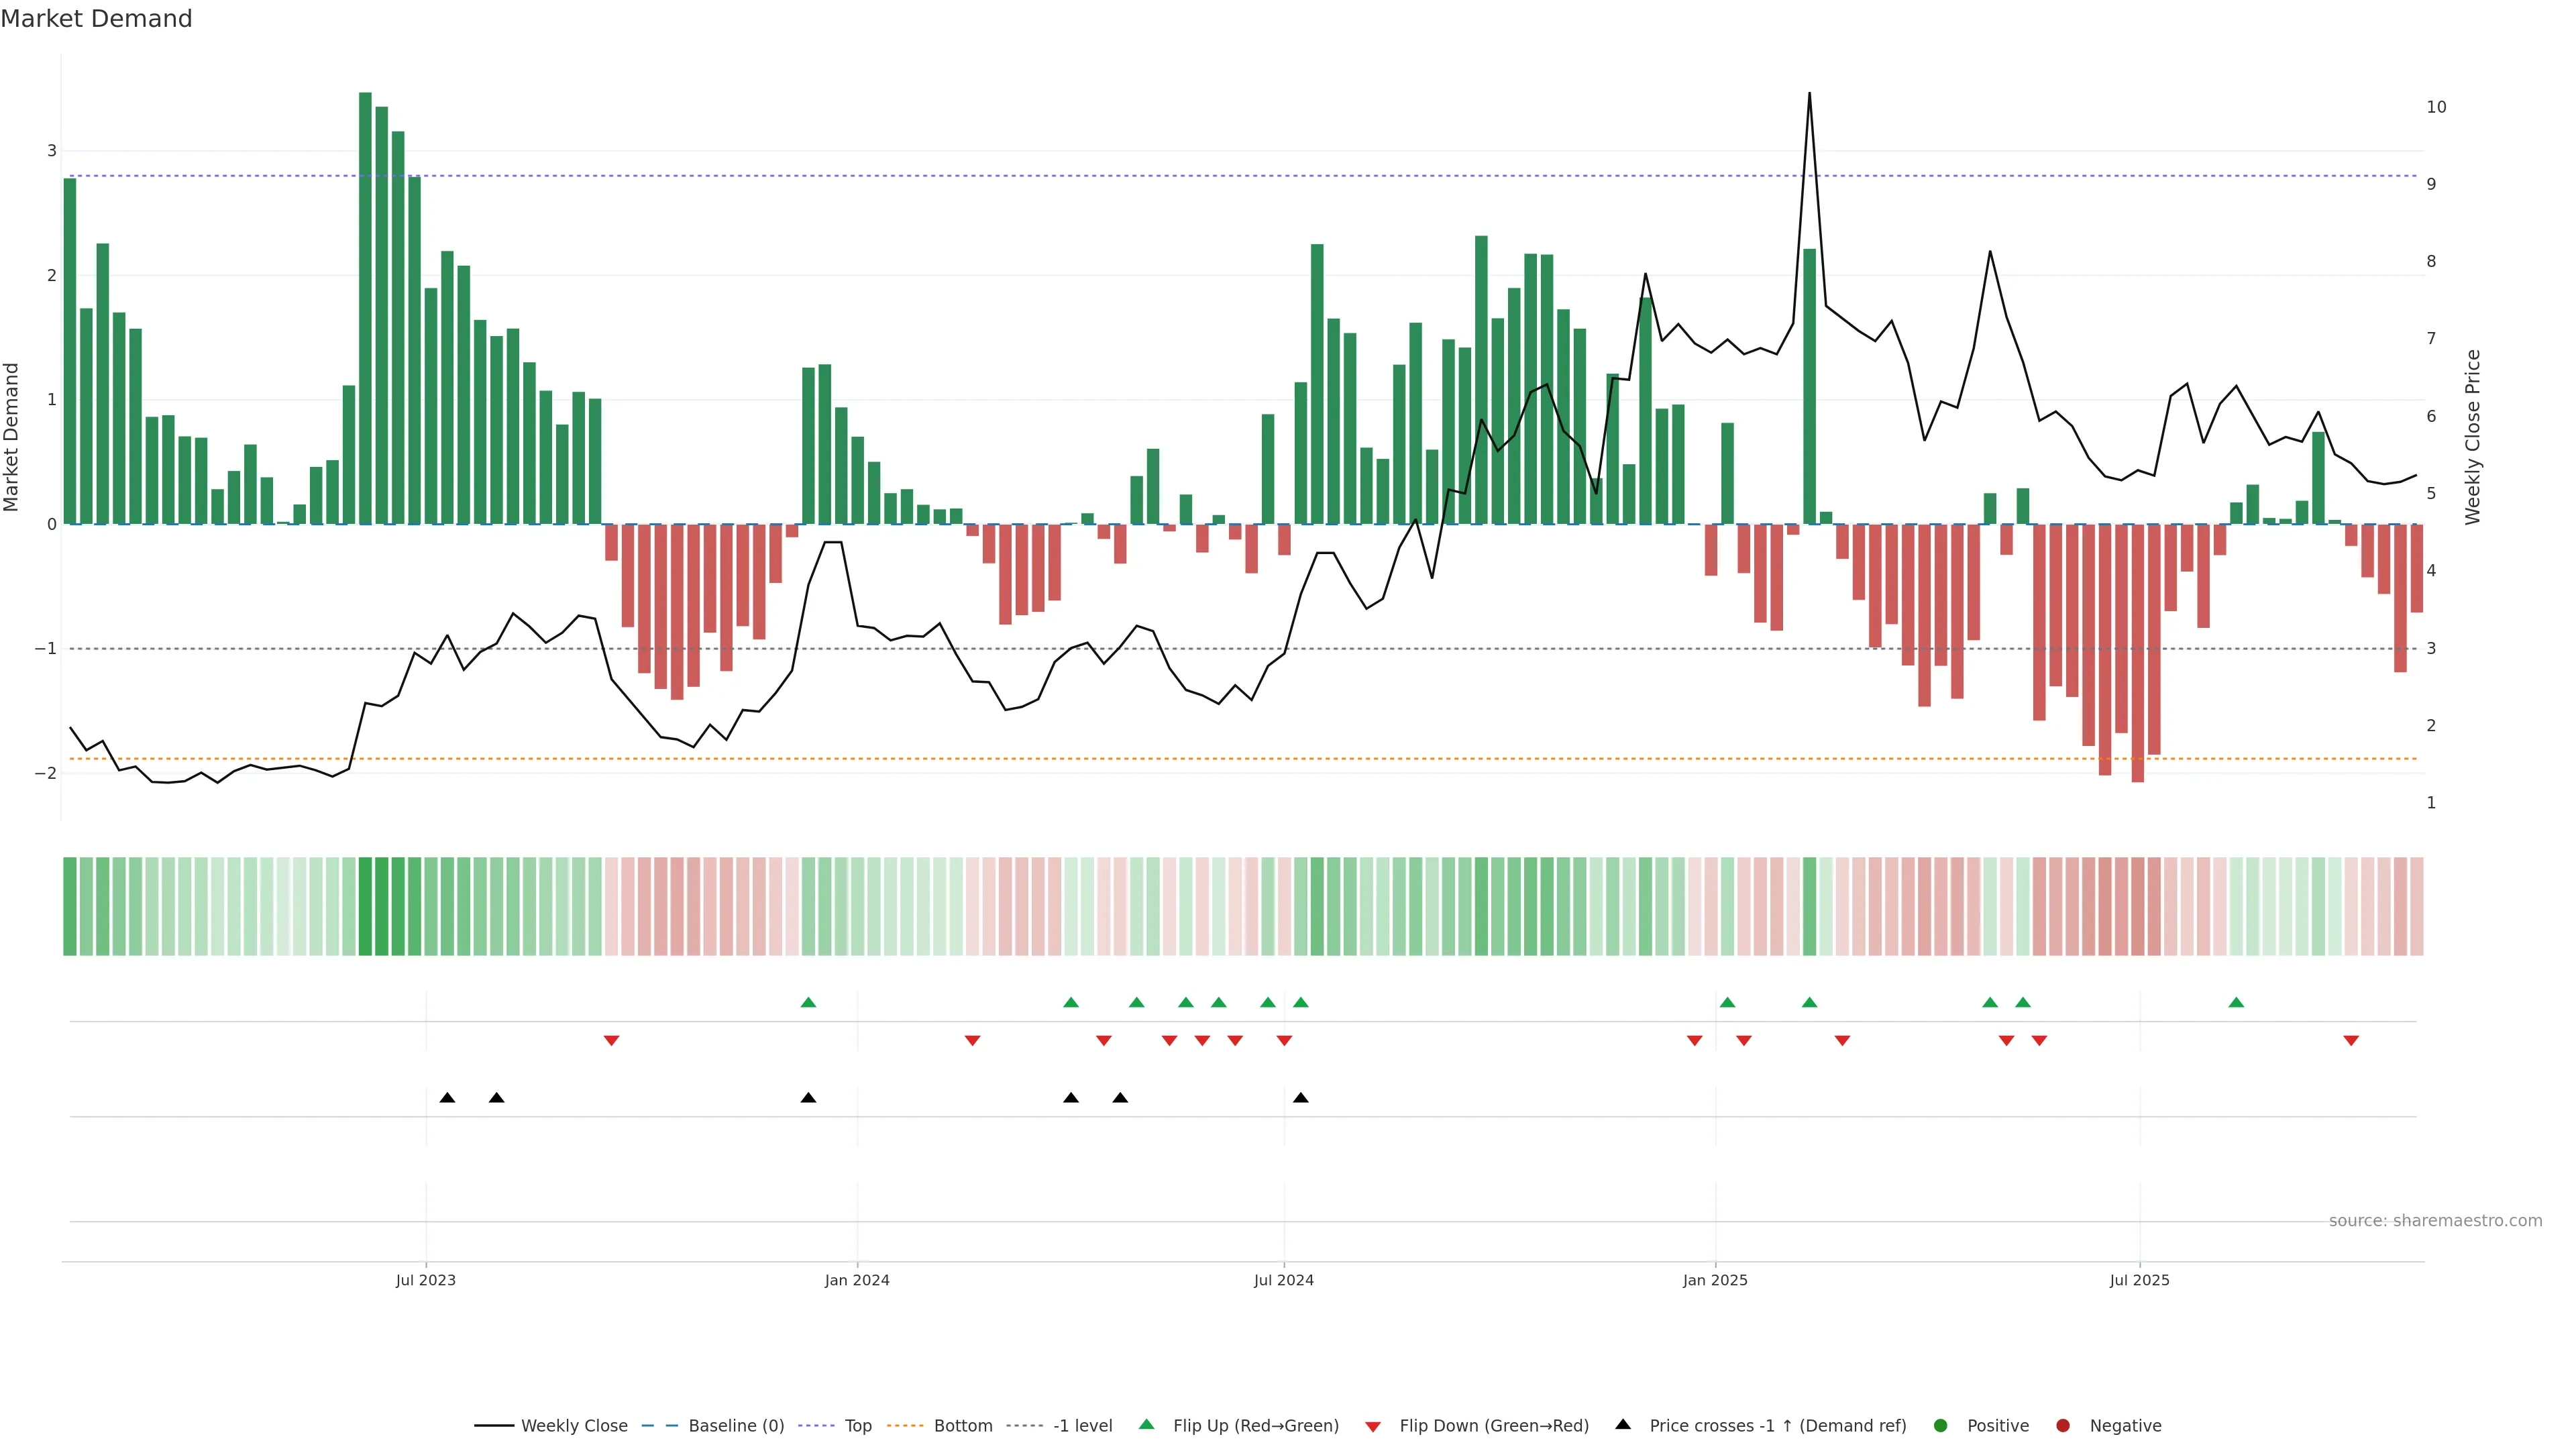Click the Flip Up green triangle legend icon
Viewport: 2576px width, 1449px height.
pos(1147,1424)
